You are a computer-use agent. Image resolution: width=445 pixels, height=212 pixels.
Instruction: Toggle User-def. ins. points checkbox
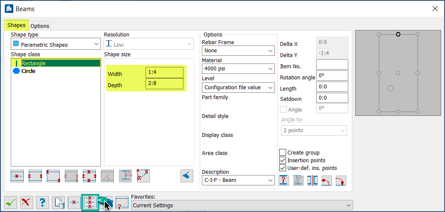click(x=283, y=168)
